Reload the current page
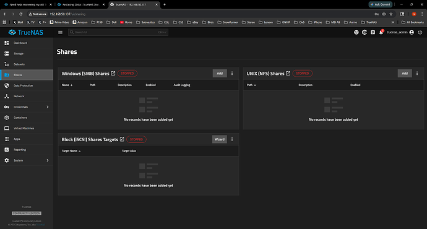This screenshot has width=427, height=229. click(21, 14)
